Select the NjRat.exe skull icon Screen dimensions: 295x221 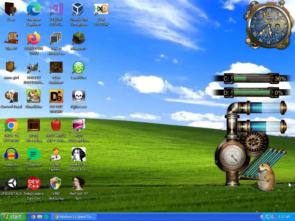(x=78, y=96)
